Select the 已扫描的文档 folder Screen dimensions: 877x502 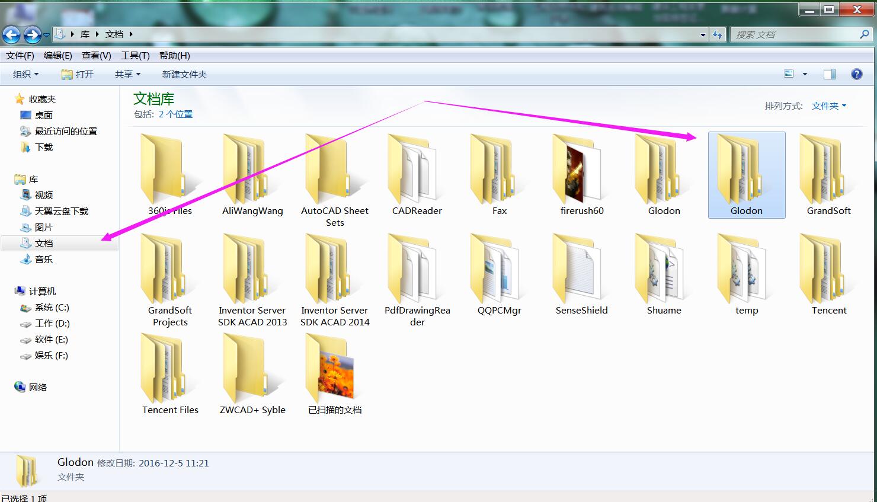tap(335, 374)
